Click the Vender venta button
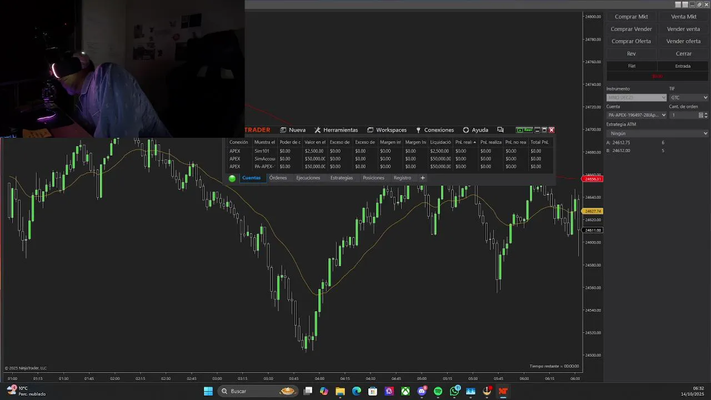Image resolution: width=711 pixels, height=400 pixels. 683,29
